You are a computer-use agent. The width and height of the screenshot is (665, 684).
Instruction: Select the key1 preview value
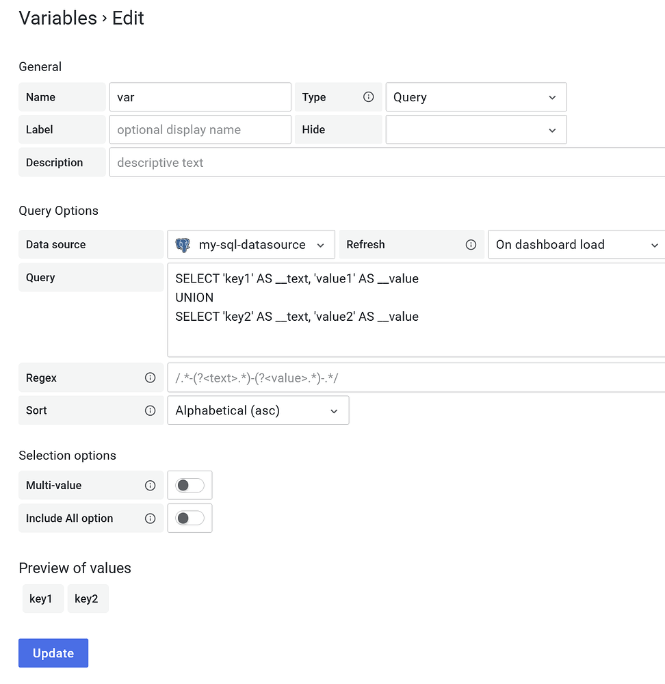click(x=42, y=598)
